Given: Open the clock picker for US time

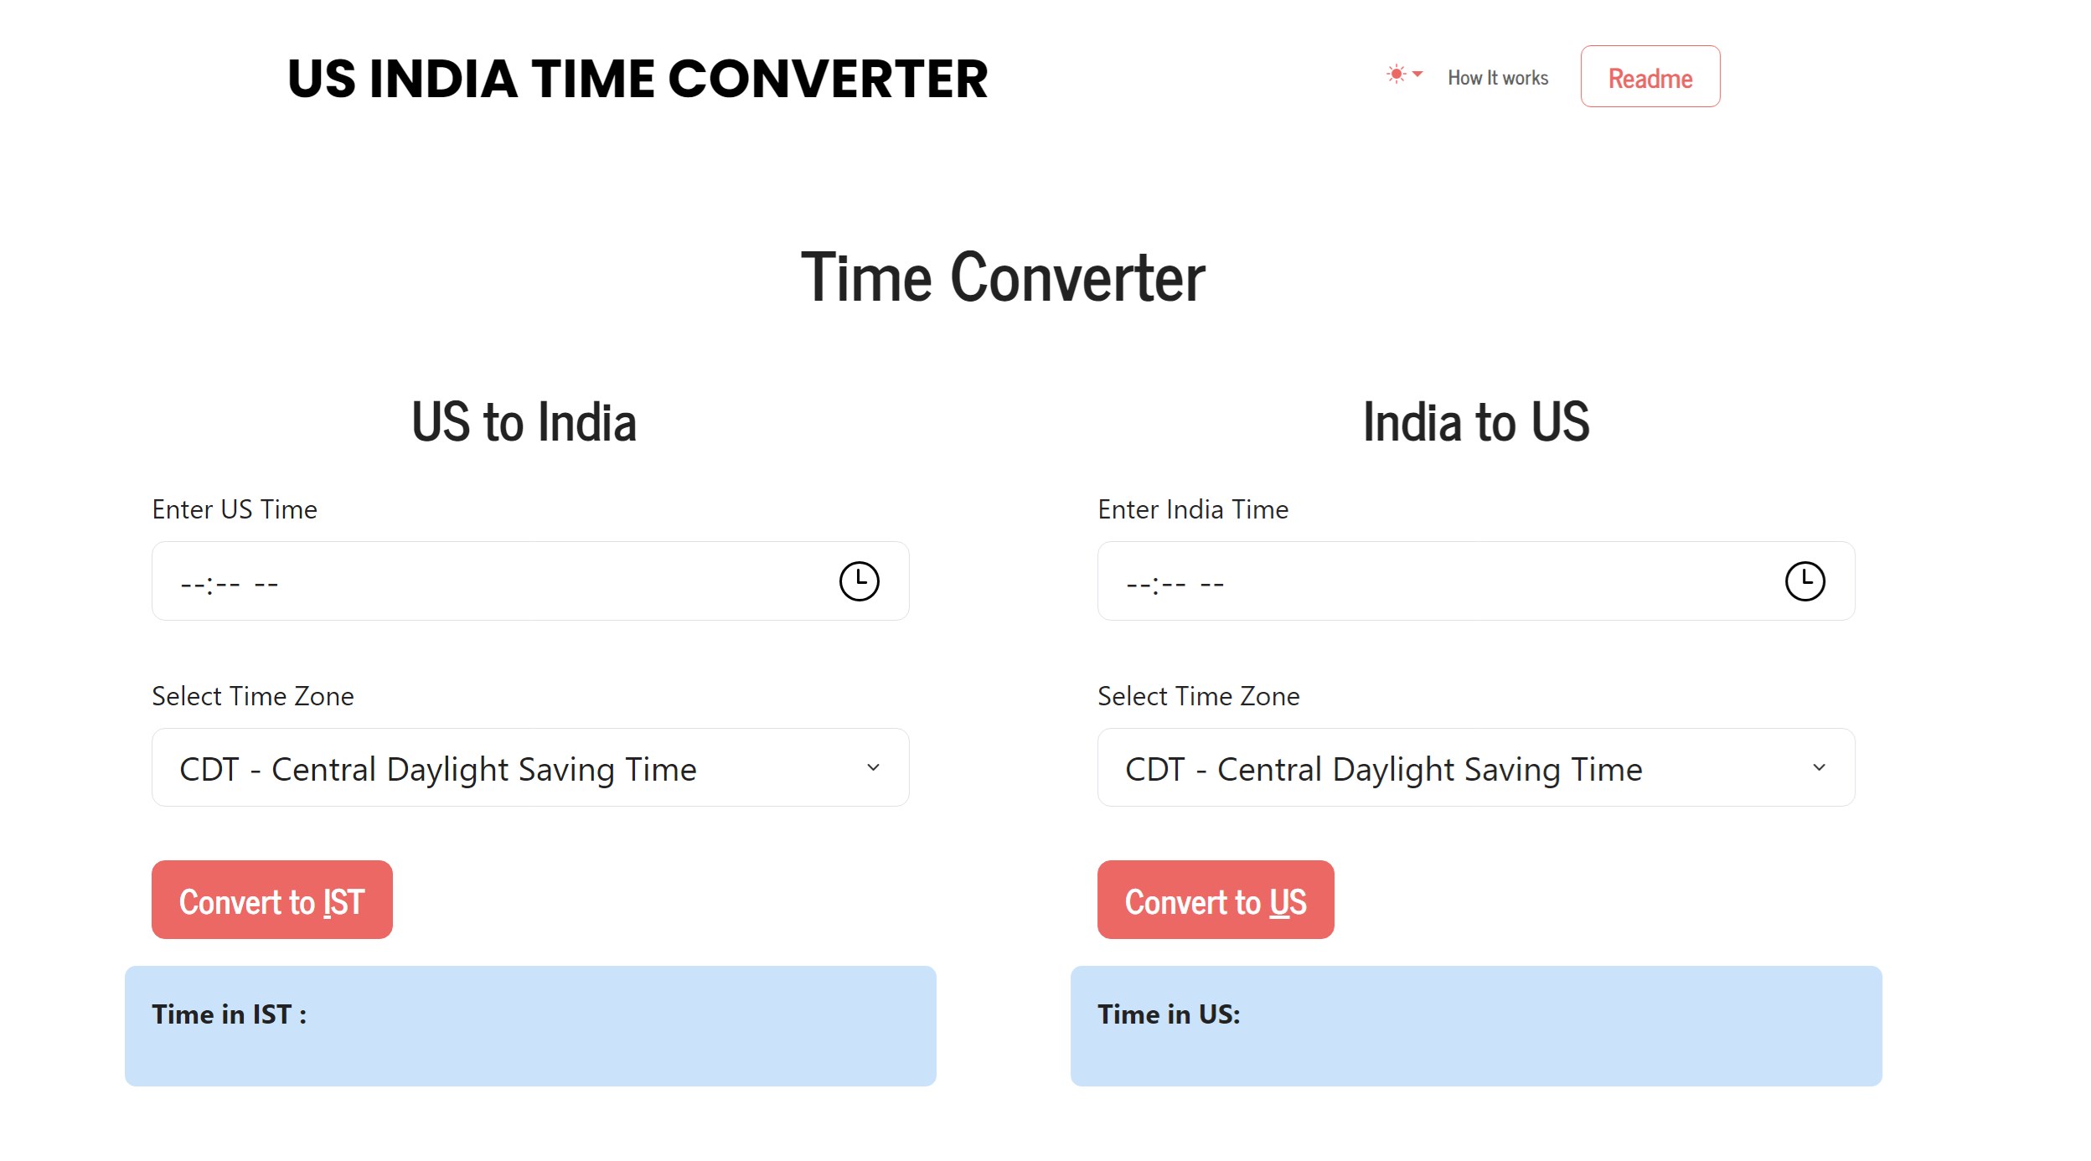Looking at the screenshot, I should click(859, 581).
